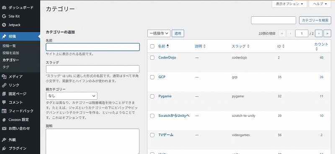Click the 適用 apply button

click(178, 33)
